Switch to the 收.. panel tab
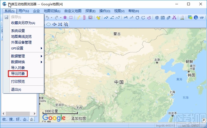The height and width of the screenshot is (128, 207). click(x=5, y=119)
